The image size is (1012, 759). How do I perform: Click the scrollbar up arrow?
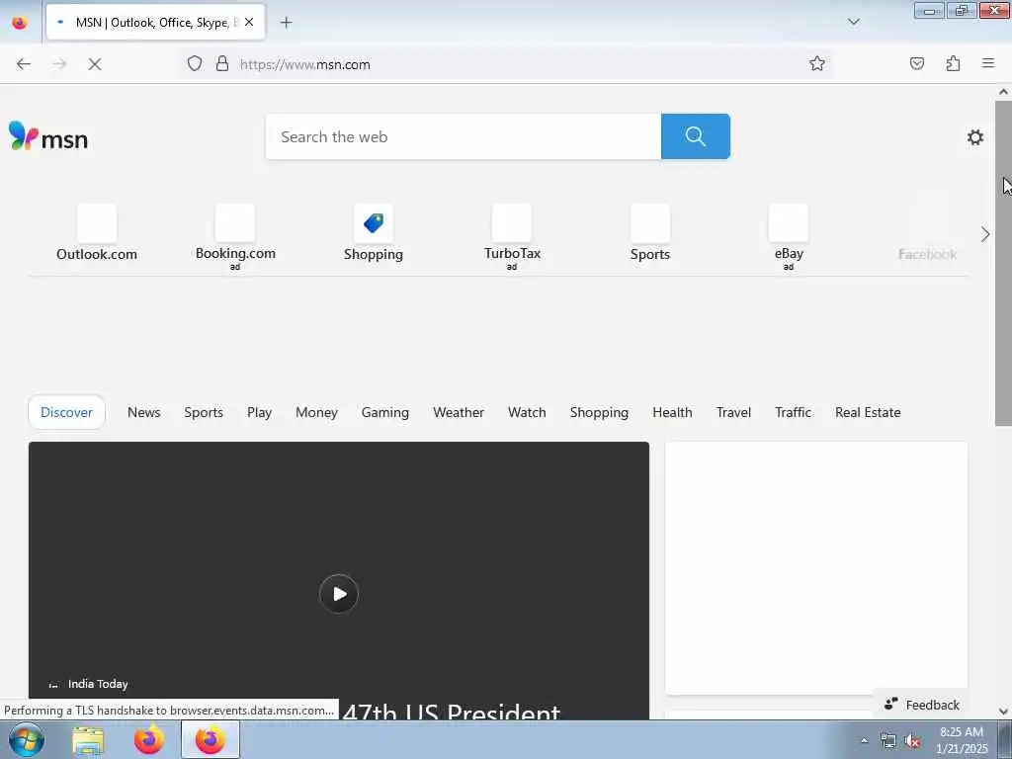click(1003, 92)
